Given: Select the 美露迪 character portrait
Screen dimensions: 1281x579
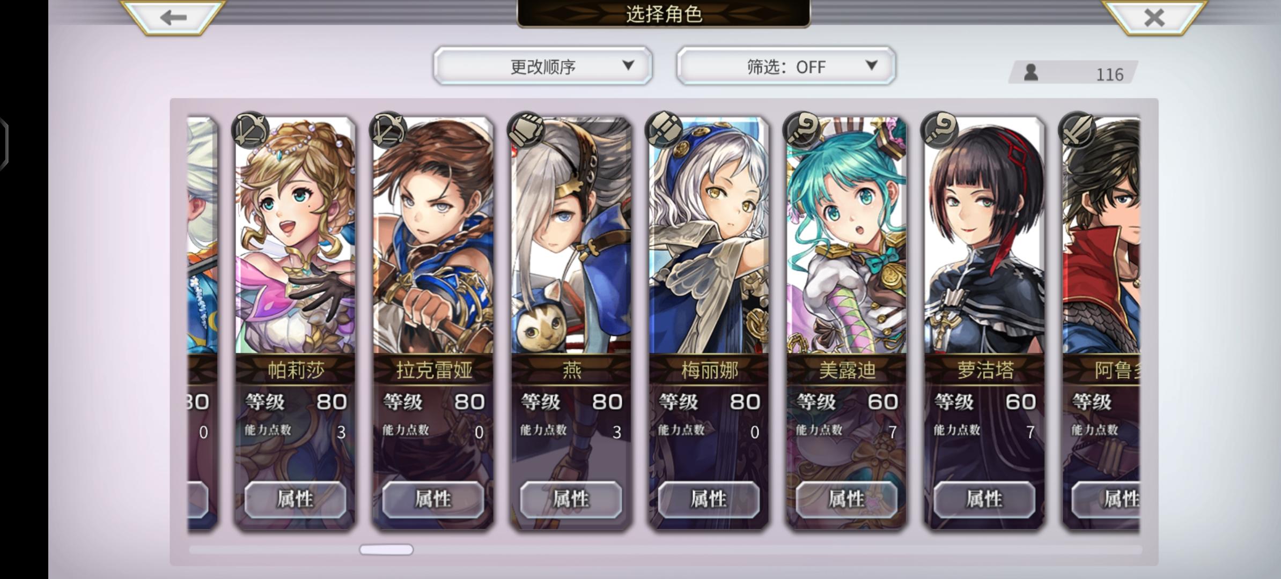Looking at the screenshot, I should tap(847, 236).
